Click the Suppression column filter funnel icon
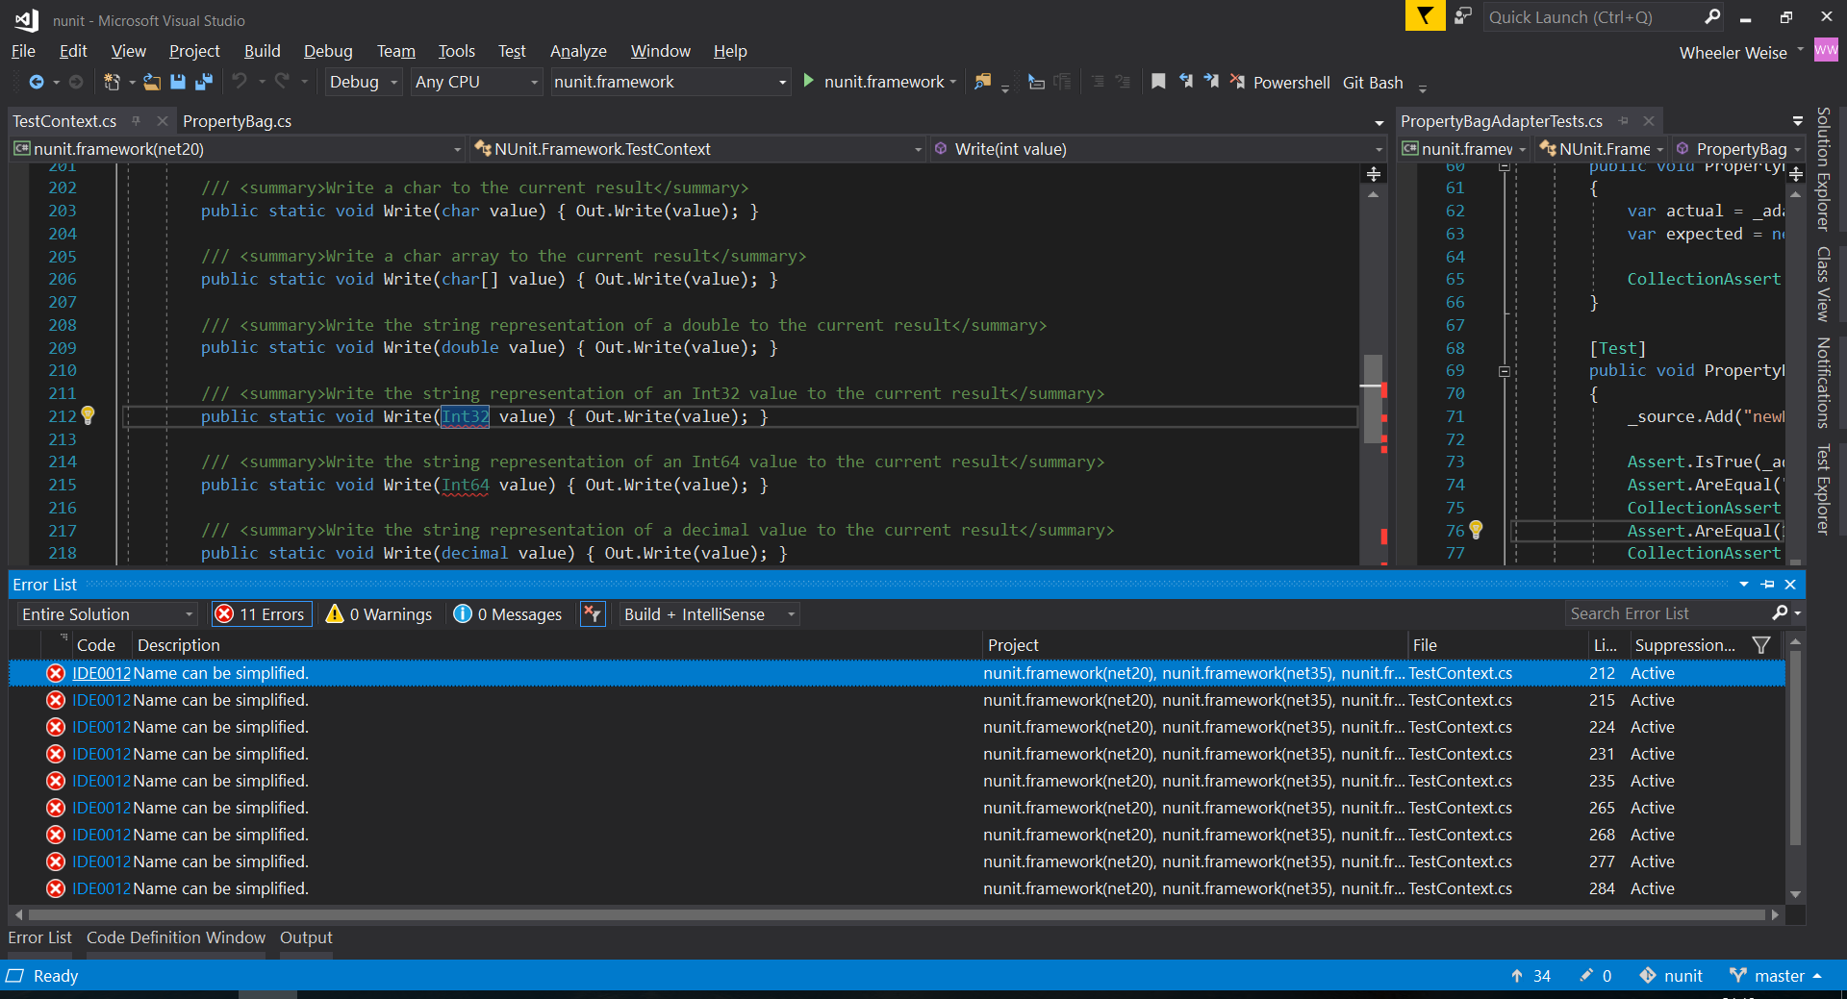The height and width of the screenshot is (999, 1847). [x=1761, y=645]
